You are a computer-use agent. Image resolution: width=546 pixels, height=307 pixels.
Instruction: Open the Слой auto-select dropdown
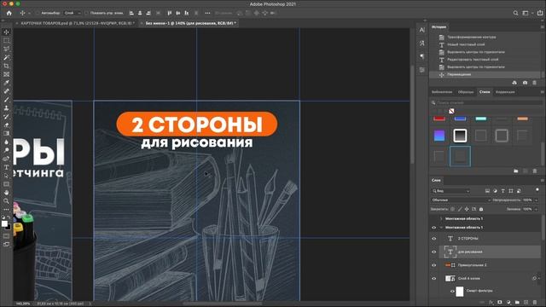(73, 13)
